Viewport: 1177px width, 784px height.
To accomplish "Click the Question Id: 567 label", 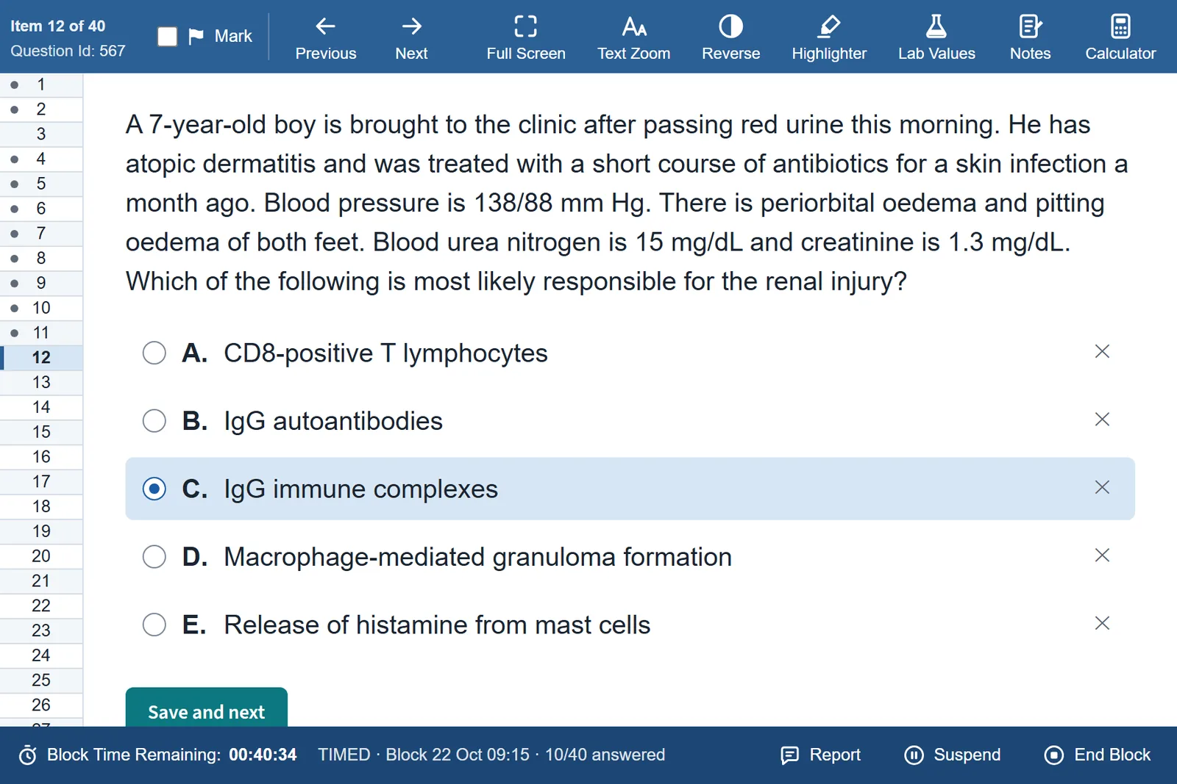I will pos(68,51).
